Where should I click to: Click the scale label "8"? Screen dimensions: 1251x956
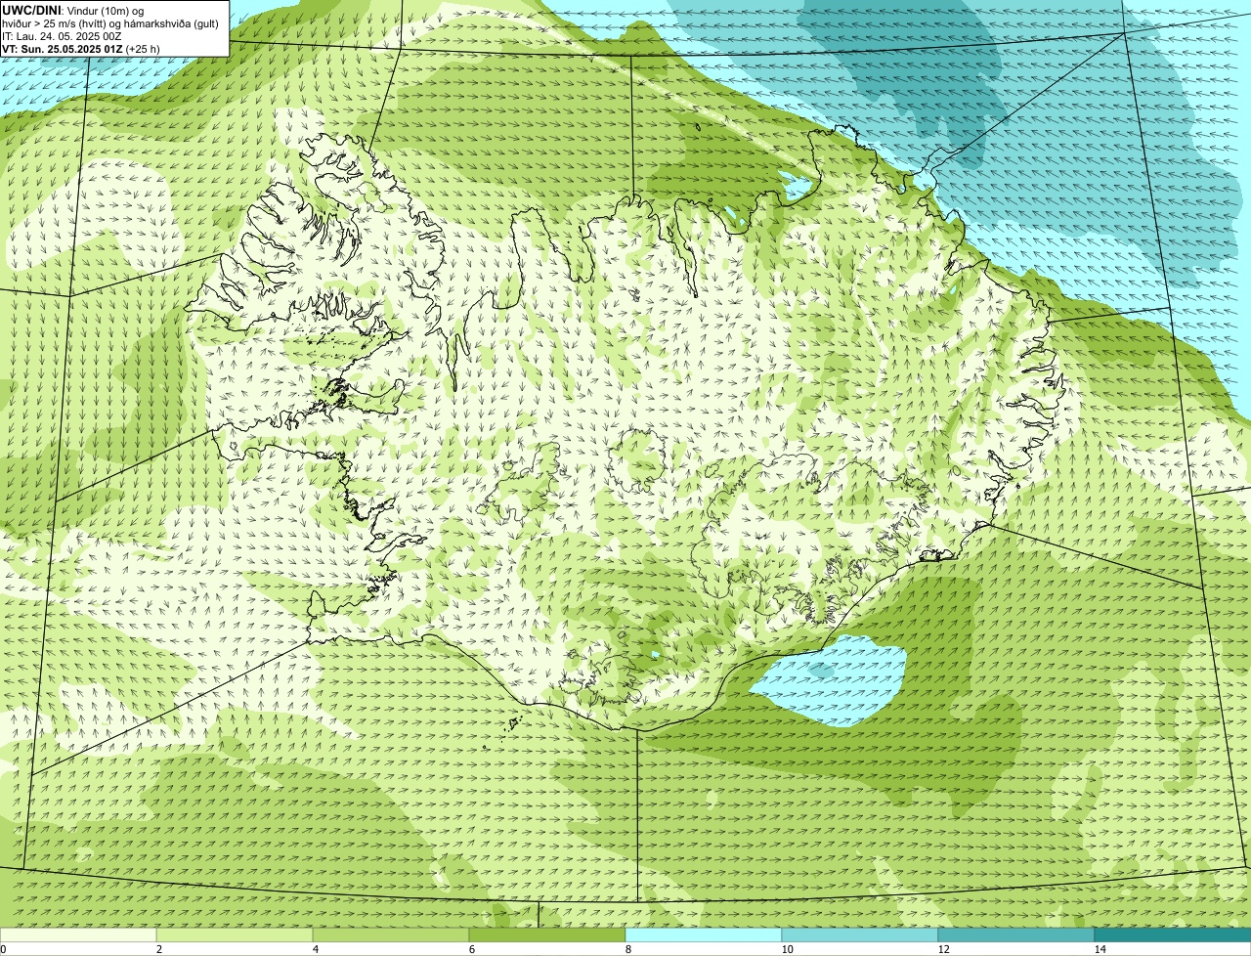(x=627, y=949)
